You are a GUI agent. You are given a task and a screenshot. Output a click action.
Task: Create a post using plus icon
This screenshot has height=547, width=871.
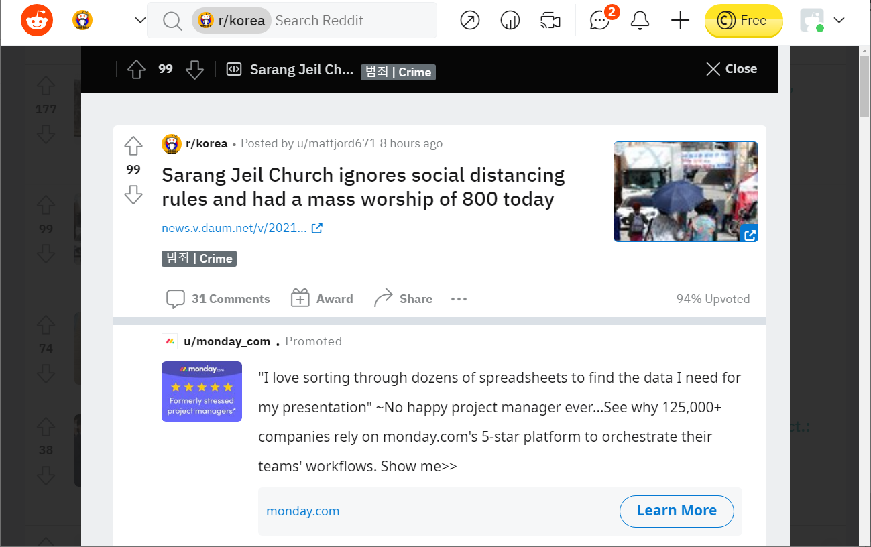click(x=680, y=21)
